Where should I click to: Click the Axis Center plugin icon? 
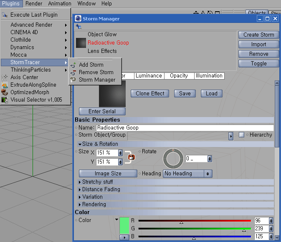(5, 77)
